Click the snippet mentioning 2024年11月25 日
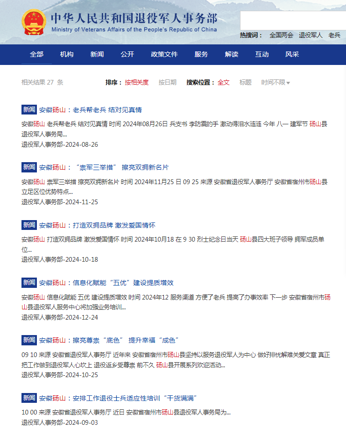The image size is (346, 429). [x=174, y=187]
